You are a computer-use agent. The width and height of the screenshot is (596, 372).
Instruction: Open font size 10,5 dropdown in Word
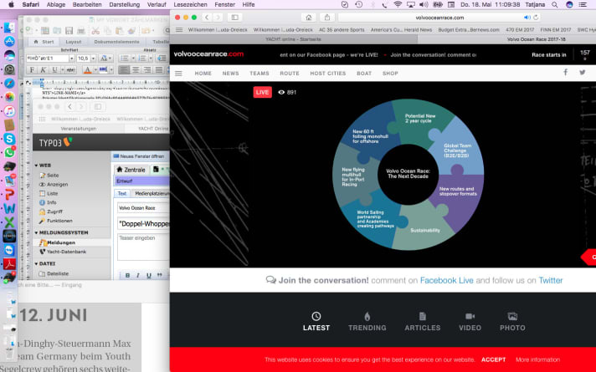pos(93,59)
